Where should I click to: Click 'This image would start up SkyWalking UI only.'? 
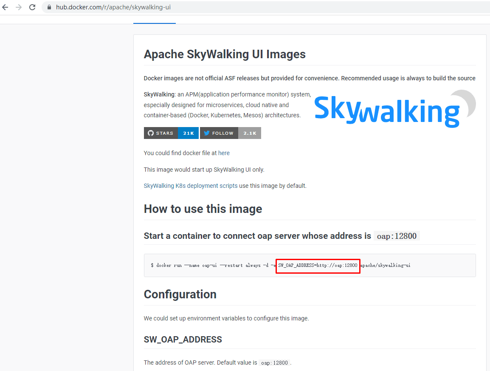click(204, 170)
